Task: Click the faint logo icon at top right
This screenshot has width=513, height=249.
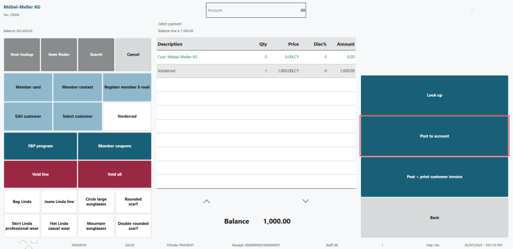Action: click(471, 11)
